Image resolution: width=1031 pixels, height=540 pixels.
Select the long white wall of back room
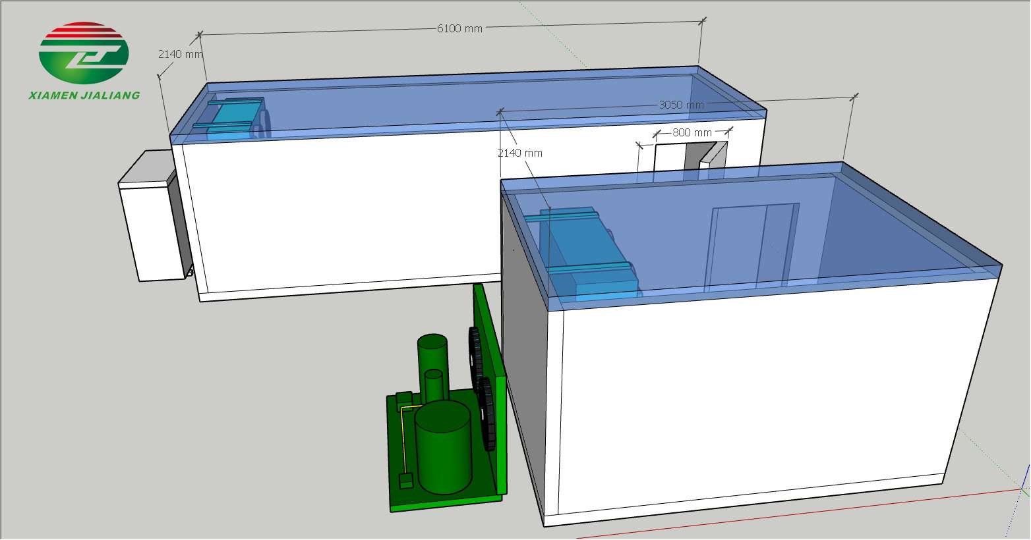[343, 211]
